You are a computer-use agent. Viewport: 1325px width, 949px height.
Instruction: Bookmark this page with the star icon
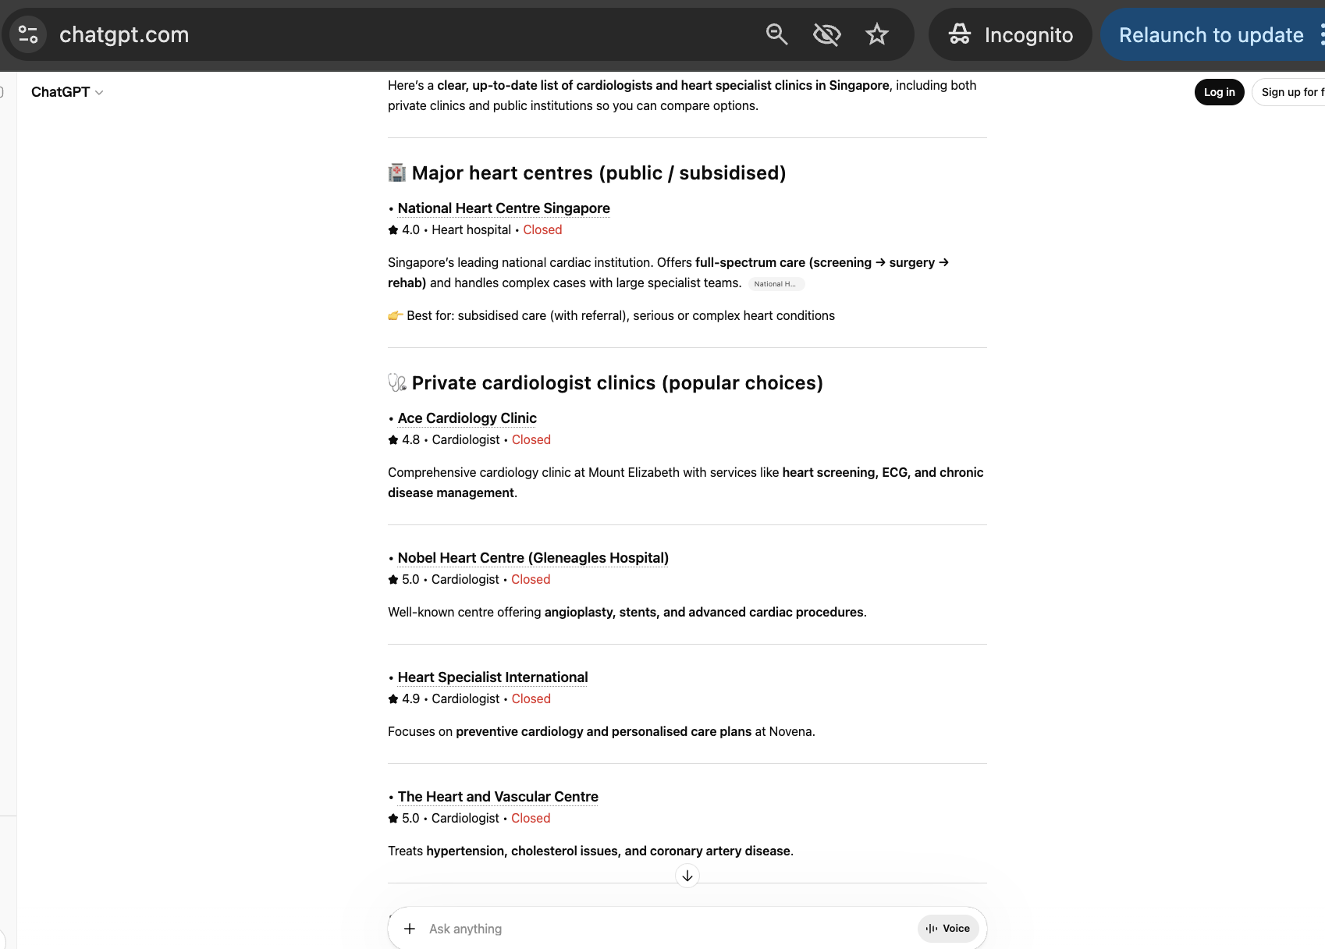[877, 34]
